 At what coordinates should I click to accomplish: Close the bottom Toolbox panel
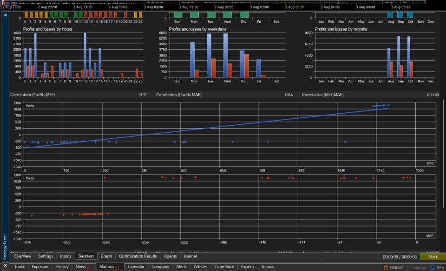pos(6,265)
